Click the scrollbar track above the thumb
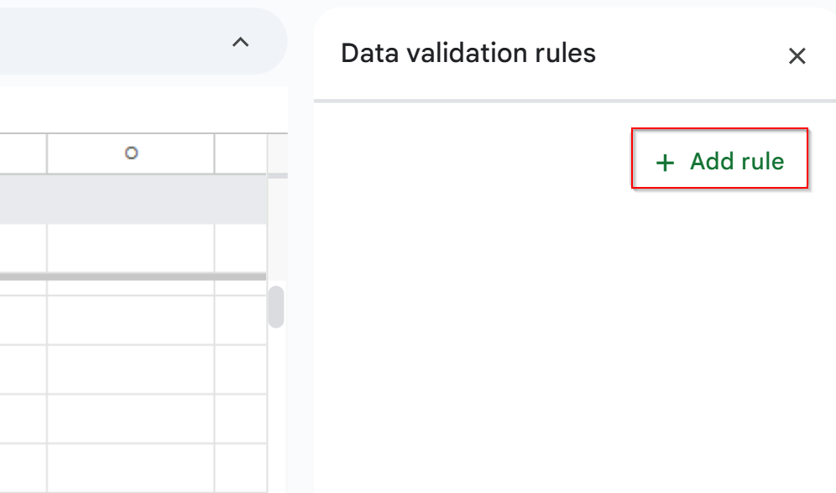The width and height of the screenshot is (836, 493). 275,229
